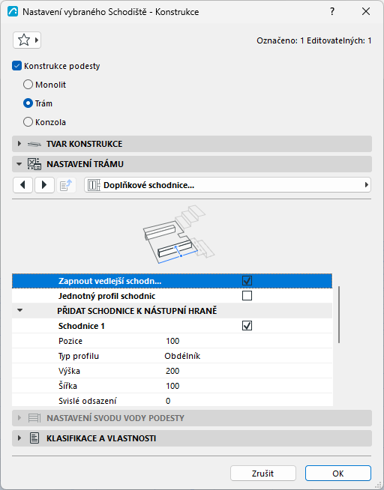Collapse PŘIDAT SCHODNICE K NÁSTUPNÍ HRANĚ group

[x=20, y=310]
